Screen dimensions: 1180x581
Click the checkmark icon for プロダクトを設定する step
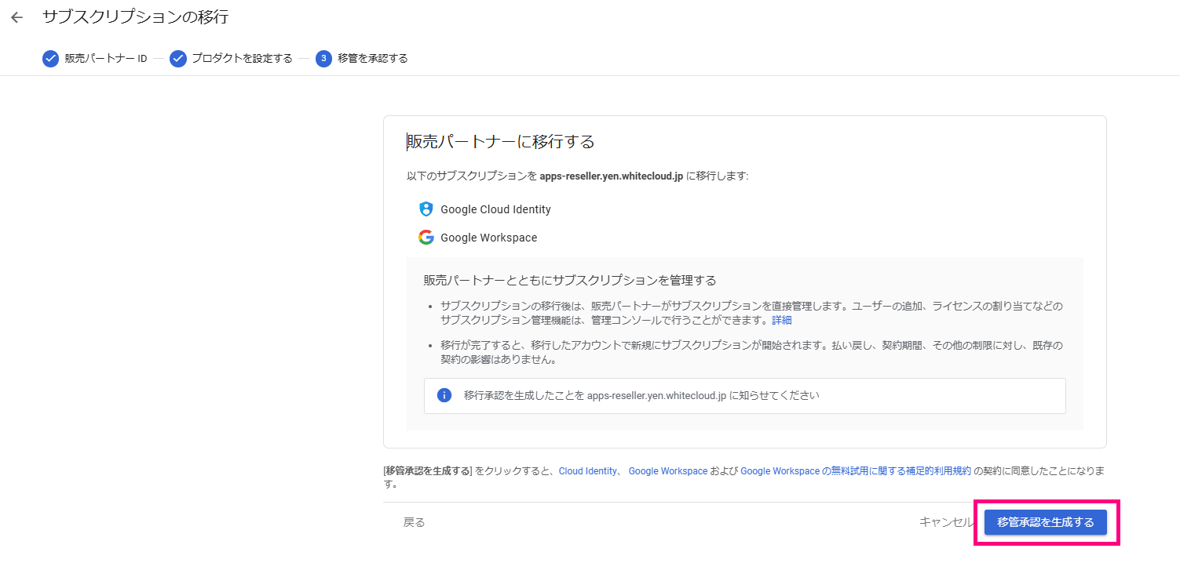[178, 59]
